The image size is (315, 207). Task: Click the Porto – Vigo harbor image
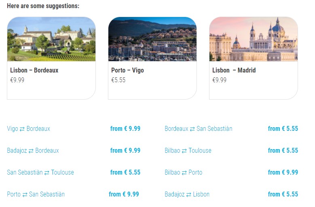coord(152,39)
